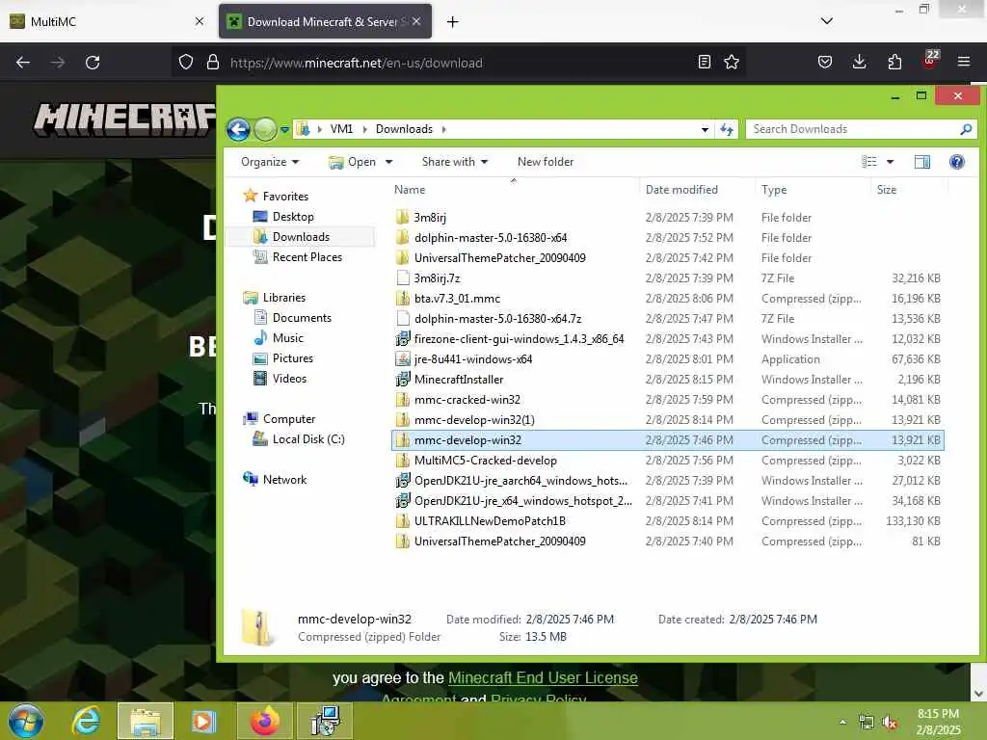The width and height of the screenshot is (987, 740).
Task: Select Desktop in the Favorites pane
Action: 293,217
